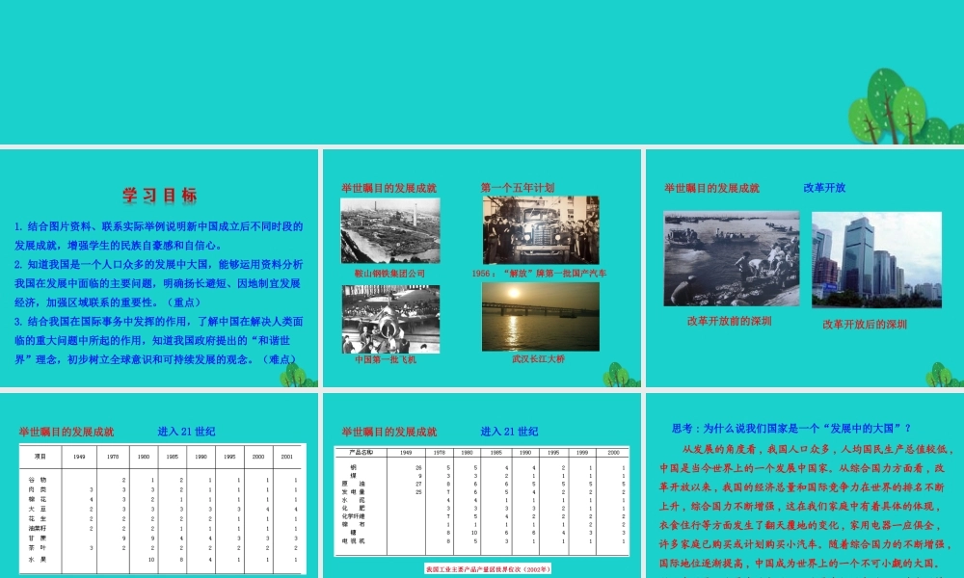Click the caption 改革开放前的深圳
964x578 pixels.
[x=729, y=321]
